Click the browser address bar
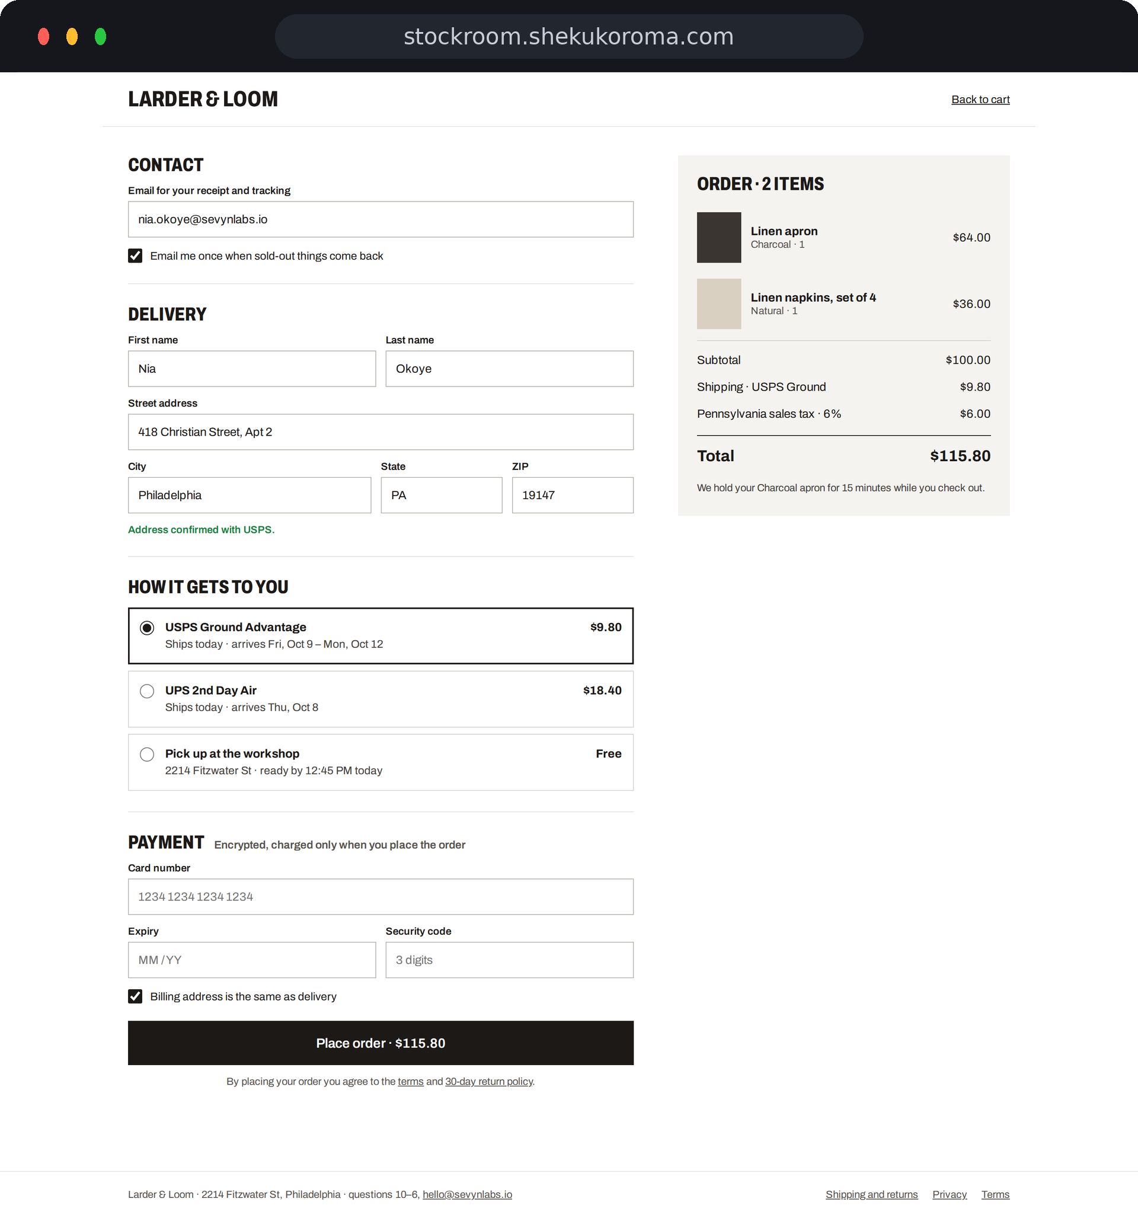The width and height of the screenshot is (1138, 1224). (x=569, y=36)
